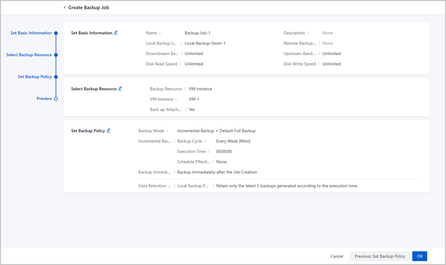Click the edit pencil next to Set Basic Information

click(x=116, y=33)
